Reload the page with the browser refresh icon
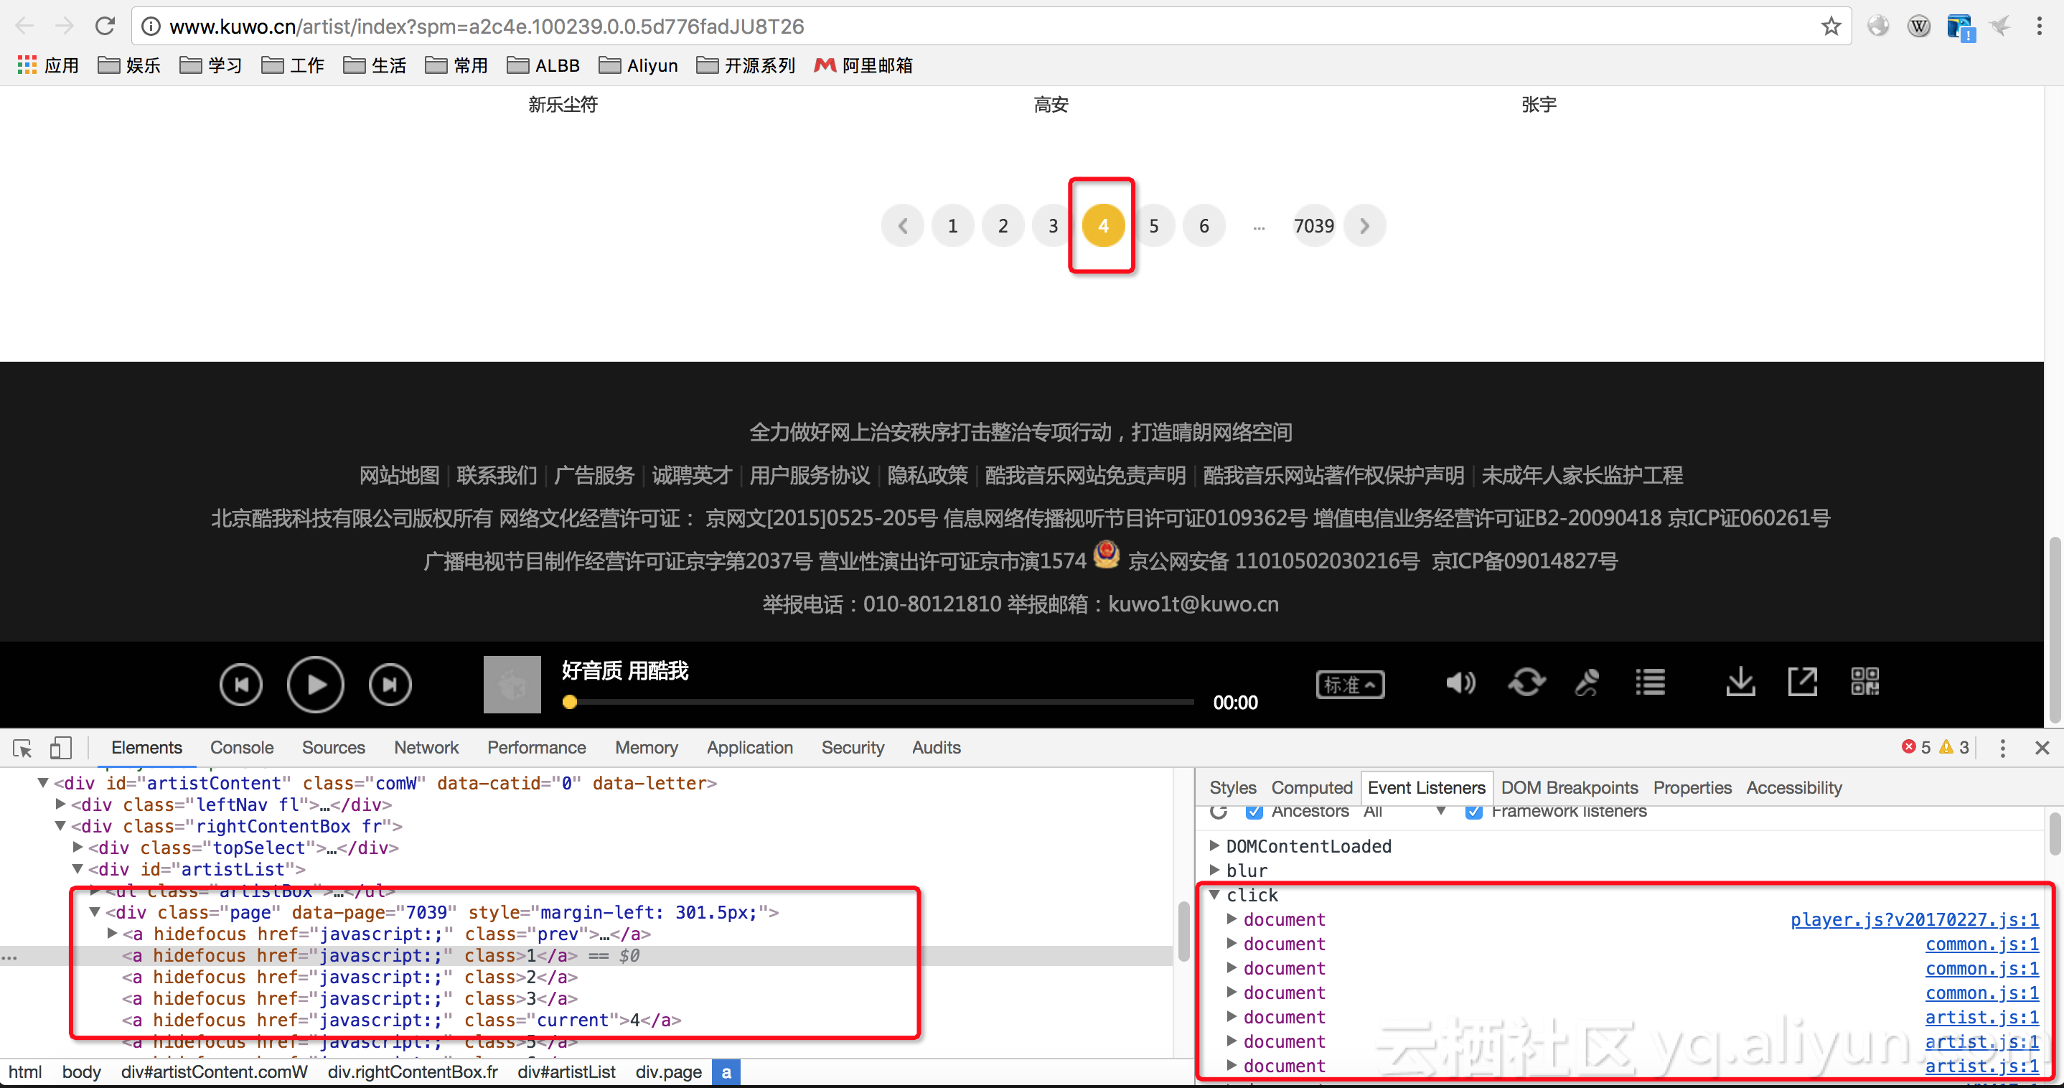The height and width of the screenshot is (1088, 2064). click(x=105, y=27)
